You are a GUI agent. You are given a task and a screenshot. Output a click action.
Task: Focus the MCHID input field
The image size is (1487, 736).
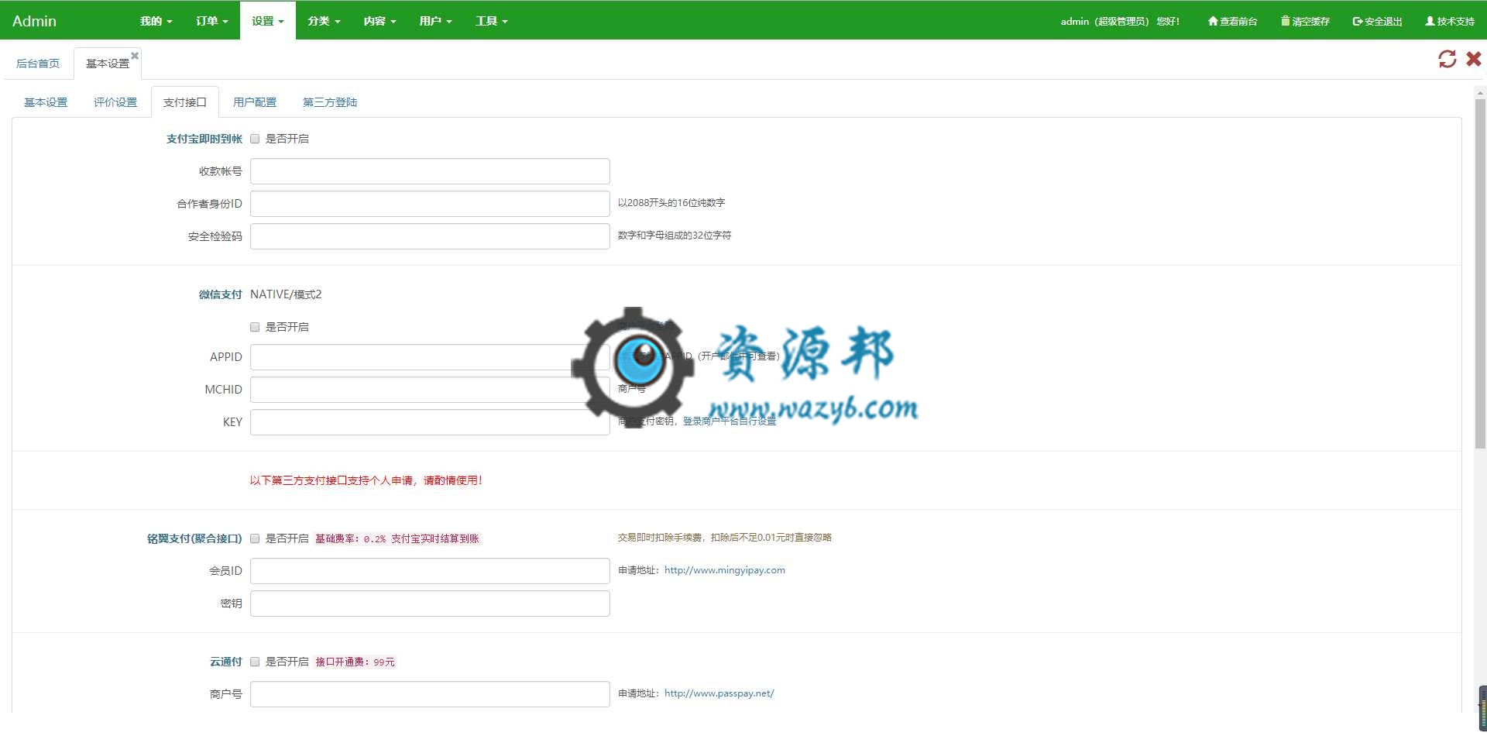pyautogui.click(x=430, y=390)
